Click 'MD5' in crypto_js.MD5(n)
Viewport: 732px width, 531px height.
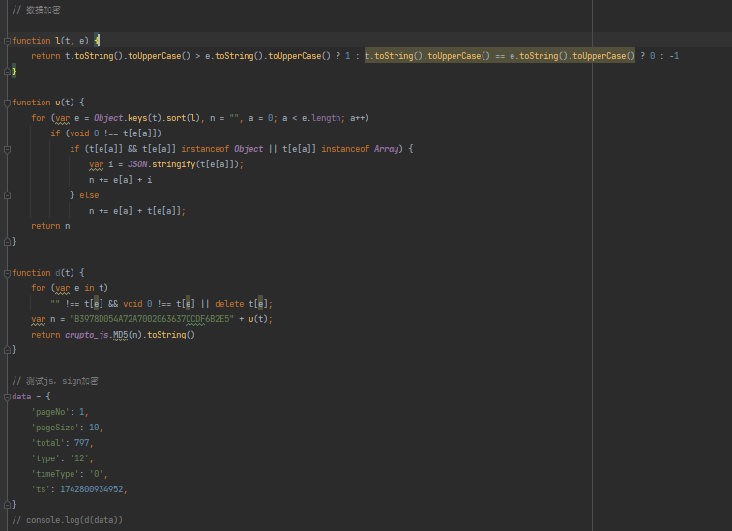coord(121,335)
